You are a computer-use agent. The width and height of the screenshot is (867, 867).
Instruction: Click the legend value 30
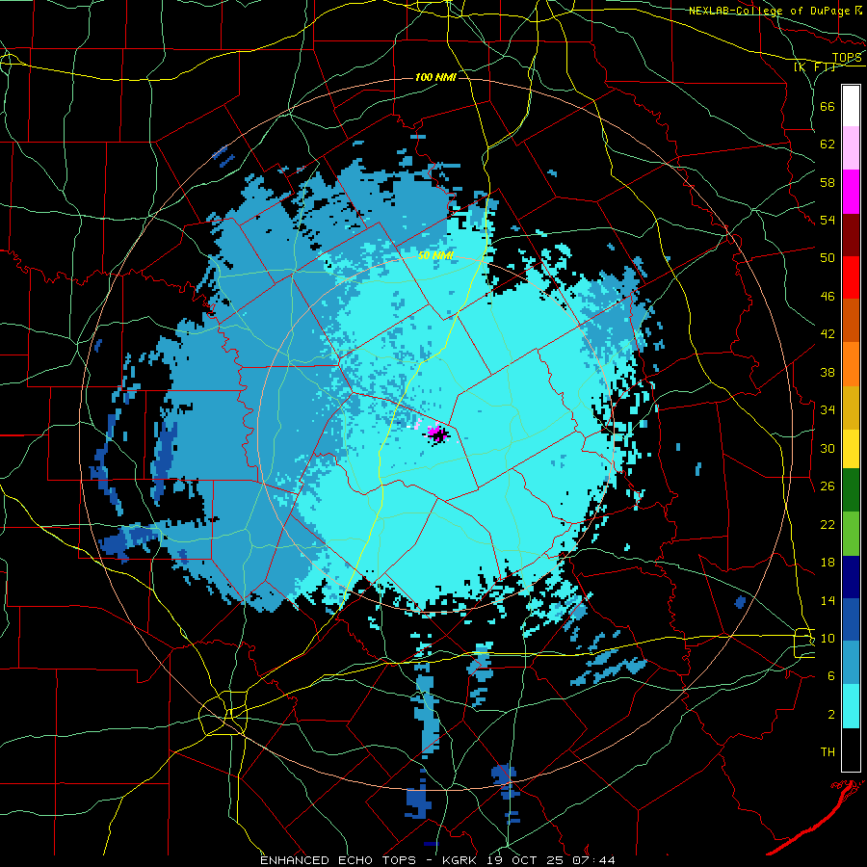[x=828, y=448]
